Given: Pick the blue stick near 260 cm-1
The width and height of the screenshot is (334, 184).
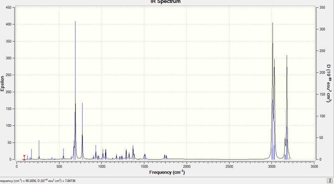Looking at the screenshot, I should coord(39,150).
